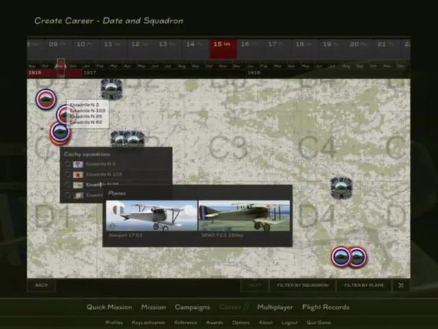Click "Escadrille N 62" in the map tooltip
The height and width of the screenshot is (329, 438).
(x=86, y=122)
